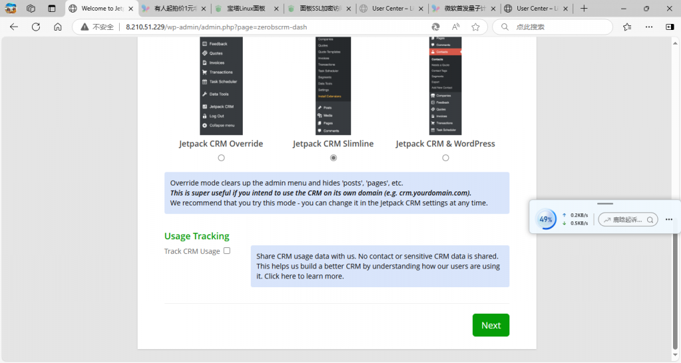Image resolution: width=681 pixels, height=363 pixels.
Task: Open the favorites list icon in the toolbar
Action: pyautogui.click(x=627, y=27)
